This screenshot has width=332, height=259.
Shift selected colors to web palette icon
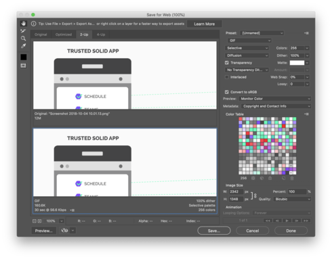[262, 178]
